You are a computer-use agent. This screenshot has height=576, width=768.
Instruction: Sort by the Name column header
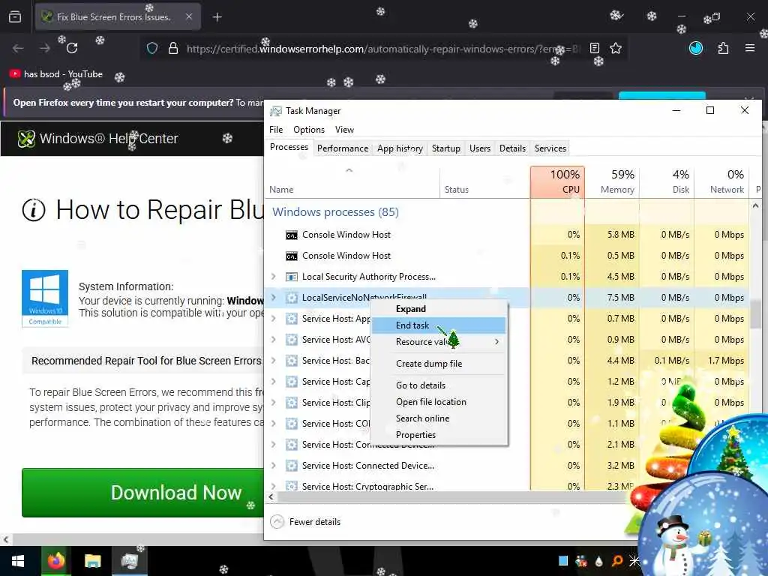[352, 181]
